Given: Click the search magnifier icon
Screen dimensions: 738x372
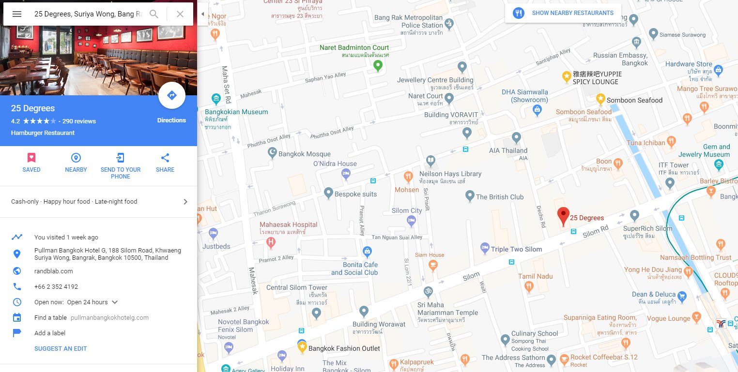Looking at the screenshot, I should pos(154,14).
